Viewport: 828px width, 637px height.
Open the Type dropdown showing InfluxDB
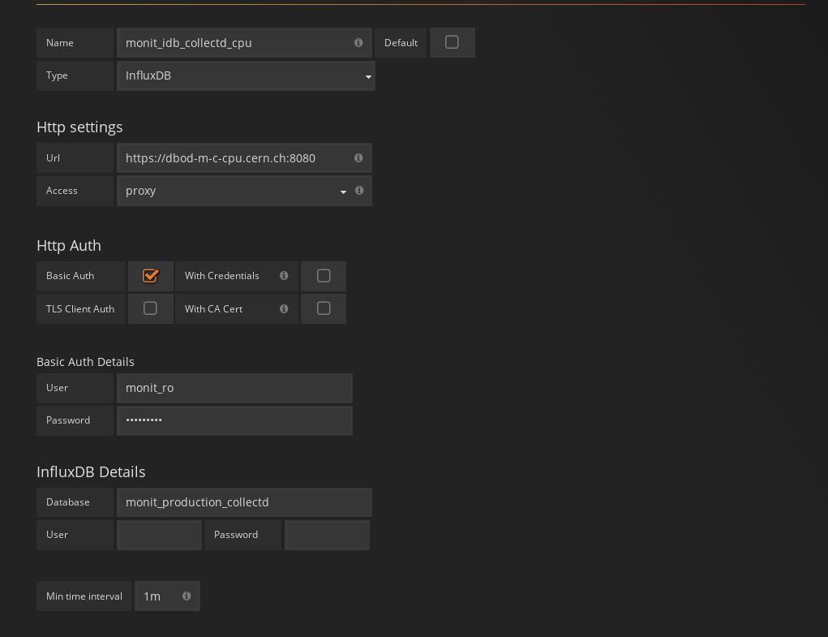coord(246,75)
